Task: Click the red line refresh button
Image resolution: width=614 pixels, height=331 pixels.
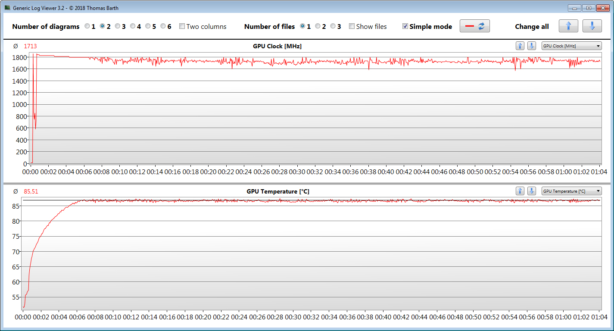Action: click(x=475, y=26)
